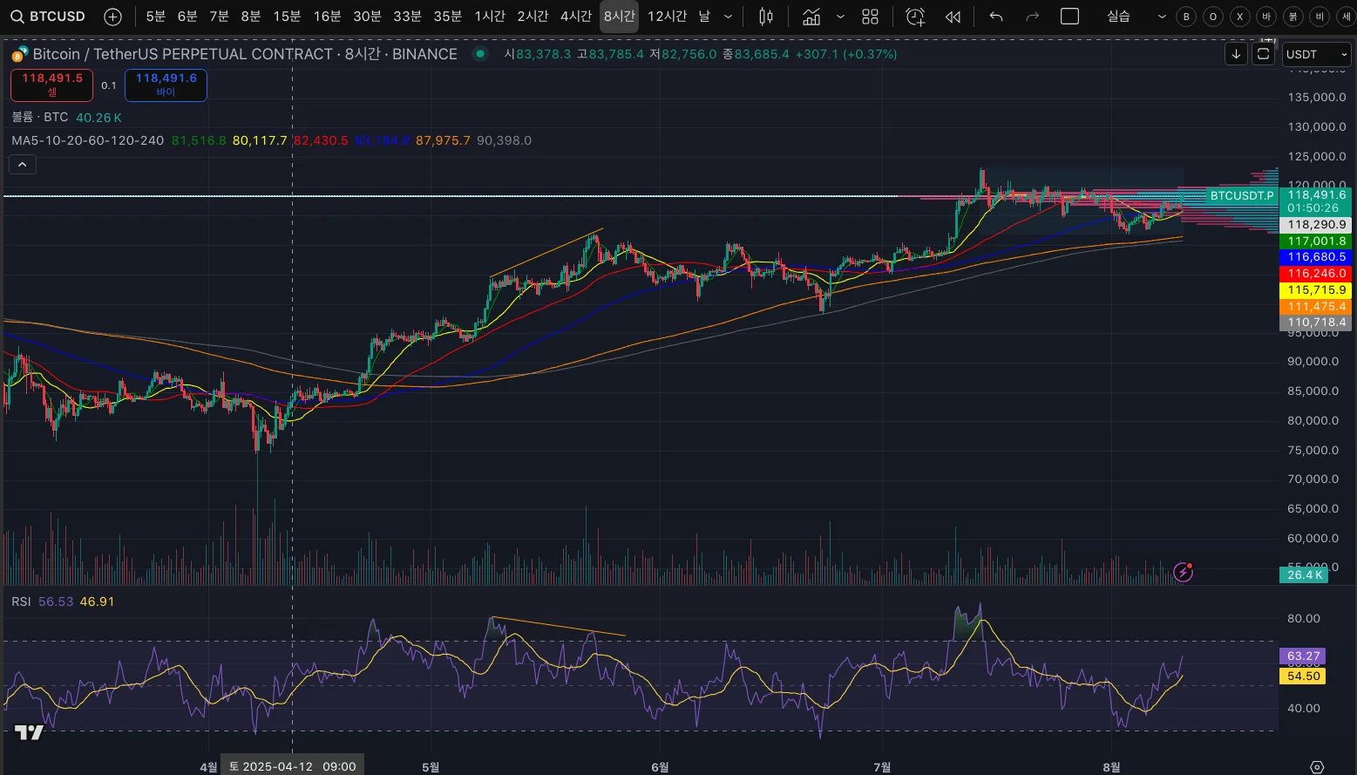Collapse the indicator legend with the chevron
Viewport: 1357px width, 775px height.
[x=23, y=164]
